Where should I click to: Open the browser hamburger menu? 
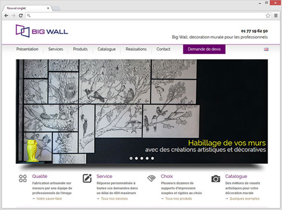point(276,16)
